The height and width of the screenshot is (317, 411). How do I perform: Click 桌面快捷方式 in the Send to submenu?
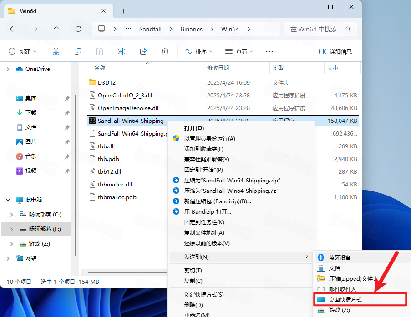click(360, 299)
